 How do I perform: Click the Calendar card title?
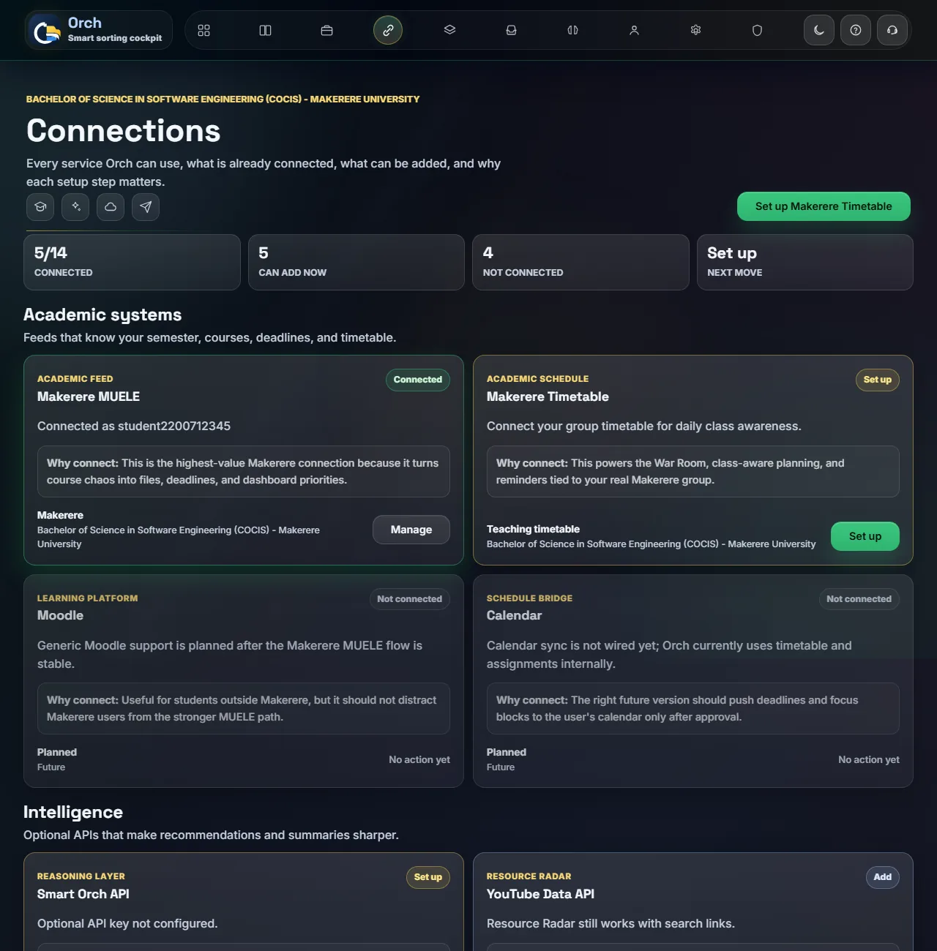tap(514, 616)
